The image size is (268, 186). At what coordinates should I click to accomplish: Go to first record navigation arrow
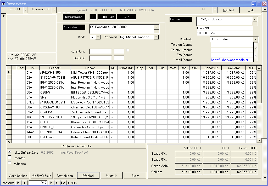tap(19, 183)
